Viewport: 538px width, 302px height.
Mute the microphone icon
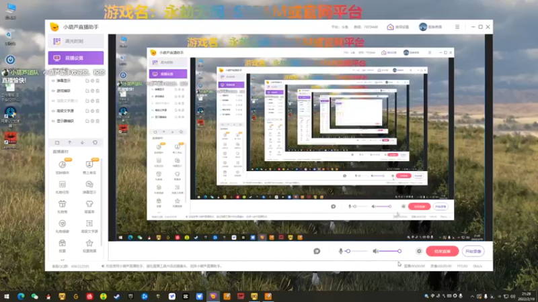pyautogui.click(x=340, y=251)
